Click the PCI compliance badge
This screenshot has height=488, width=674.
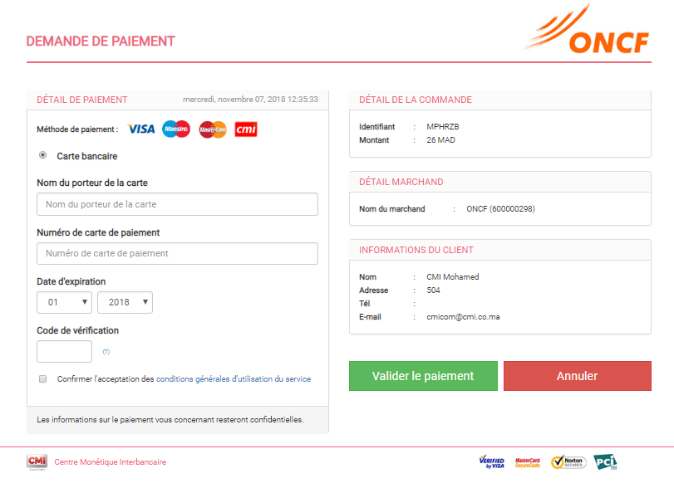click(605, 462)
